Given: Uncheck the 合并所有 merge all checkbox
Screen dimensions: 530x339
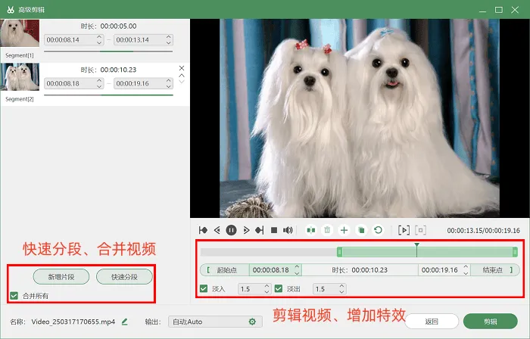Looking at the screenshot, I should (x=14, y=296).
